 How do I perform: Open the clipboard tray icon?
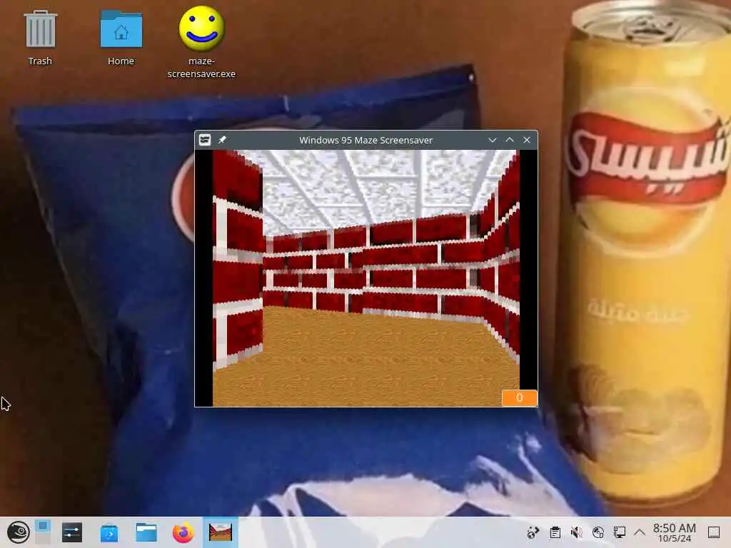555,532
